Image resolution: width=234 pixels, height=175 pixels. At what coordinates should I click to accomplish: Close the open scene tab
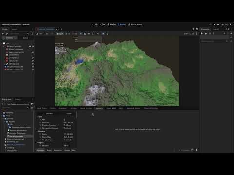tap(57, 29)
